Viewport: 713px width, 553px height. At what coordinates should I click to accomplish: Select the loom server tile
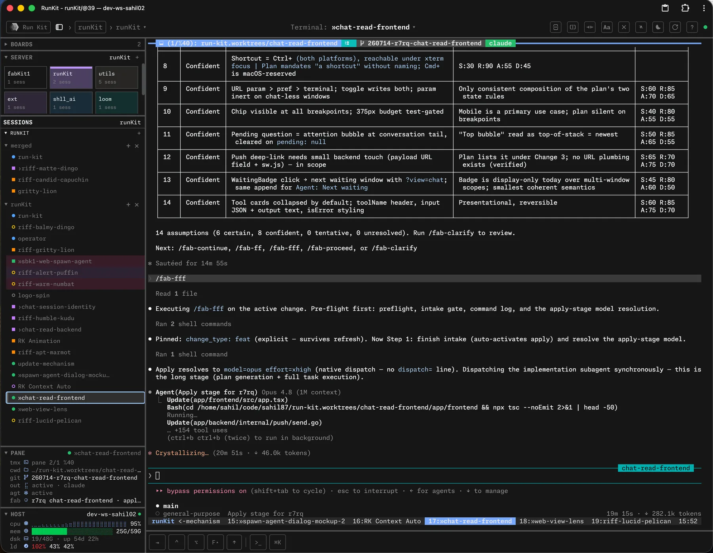pos(116,103)
